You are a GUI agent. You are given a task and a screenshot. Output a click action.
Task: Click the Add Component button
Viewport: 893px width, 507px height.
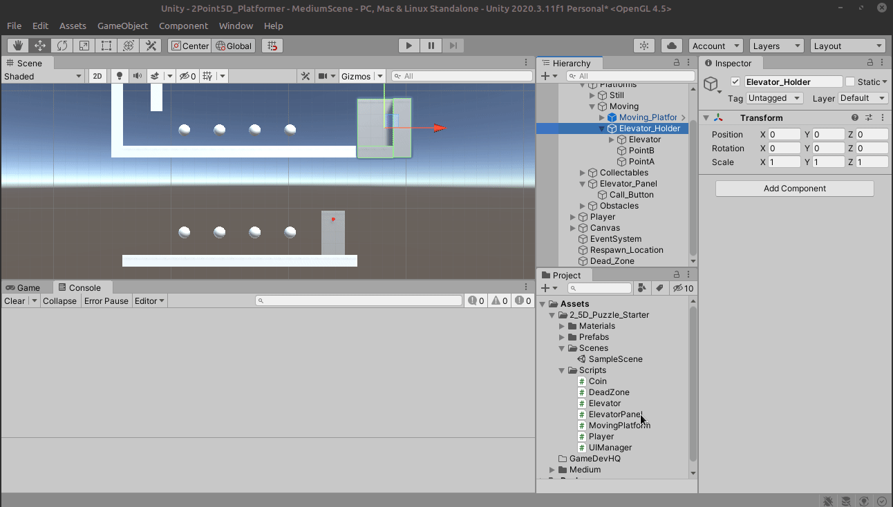[794, 189]
